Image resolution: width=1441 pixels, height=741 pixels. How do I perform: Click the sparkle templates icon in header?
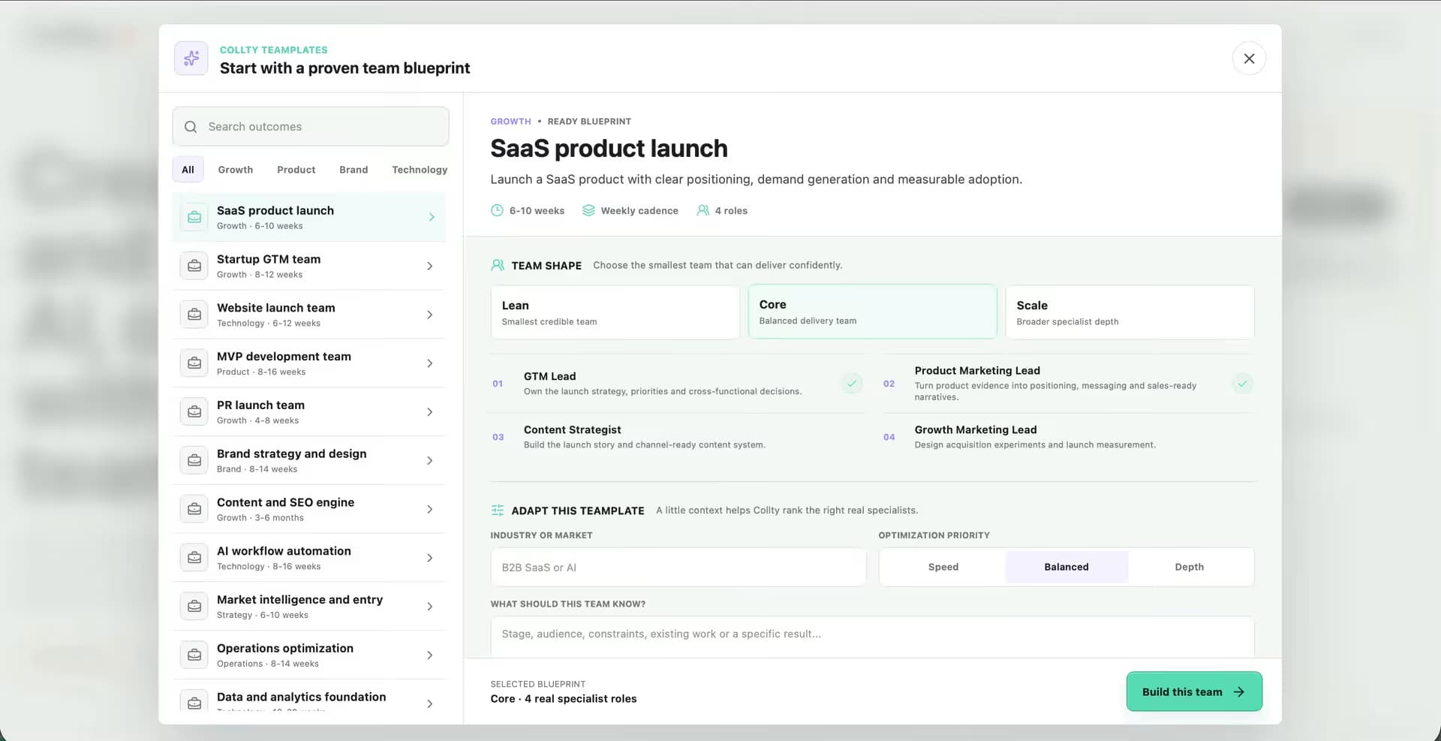pos(191,59)
